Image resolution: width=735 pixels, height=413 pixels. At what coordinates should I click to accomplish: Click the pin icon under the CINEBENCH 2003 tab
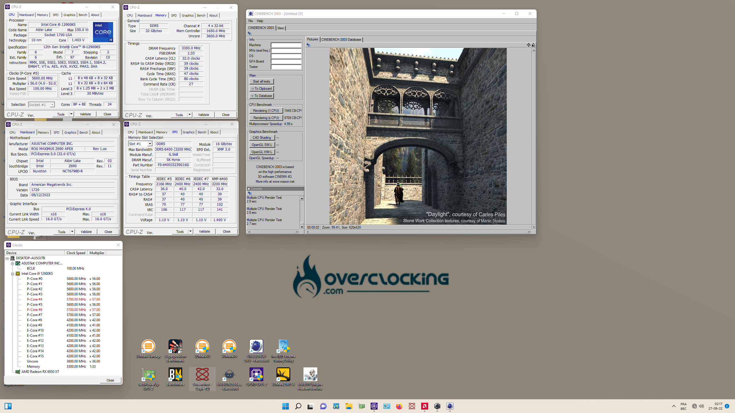coord(249,34)
